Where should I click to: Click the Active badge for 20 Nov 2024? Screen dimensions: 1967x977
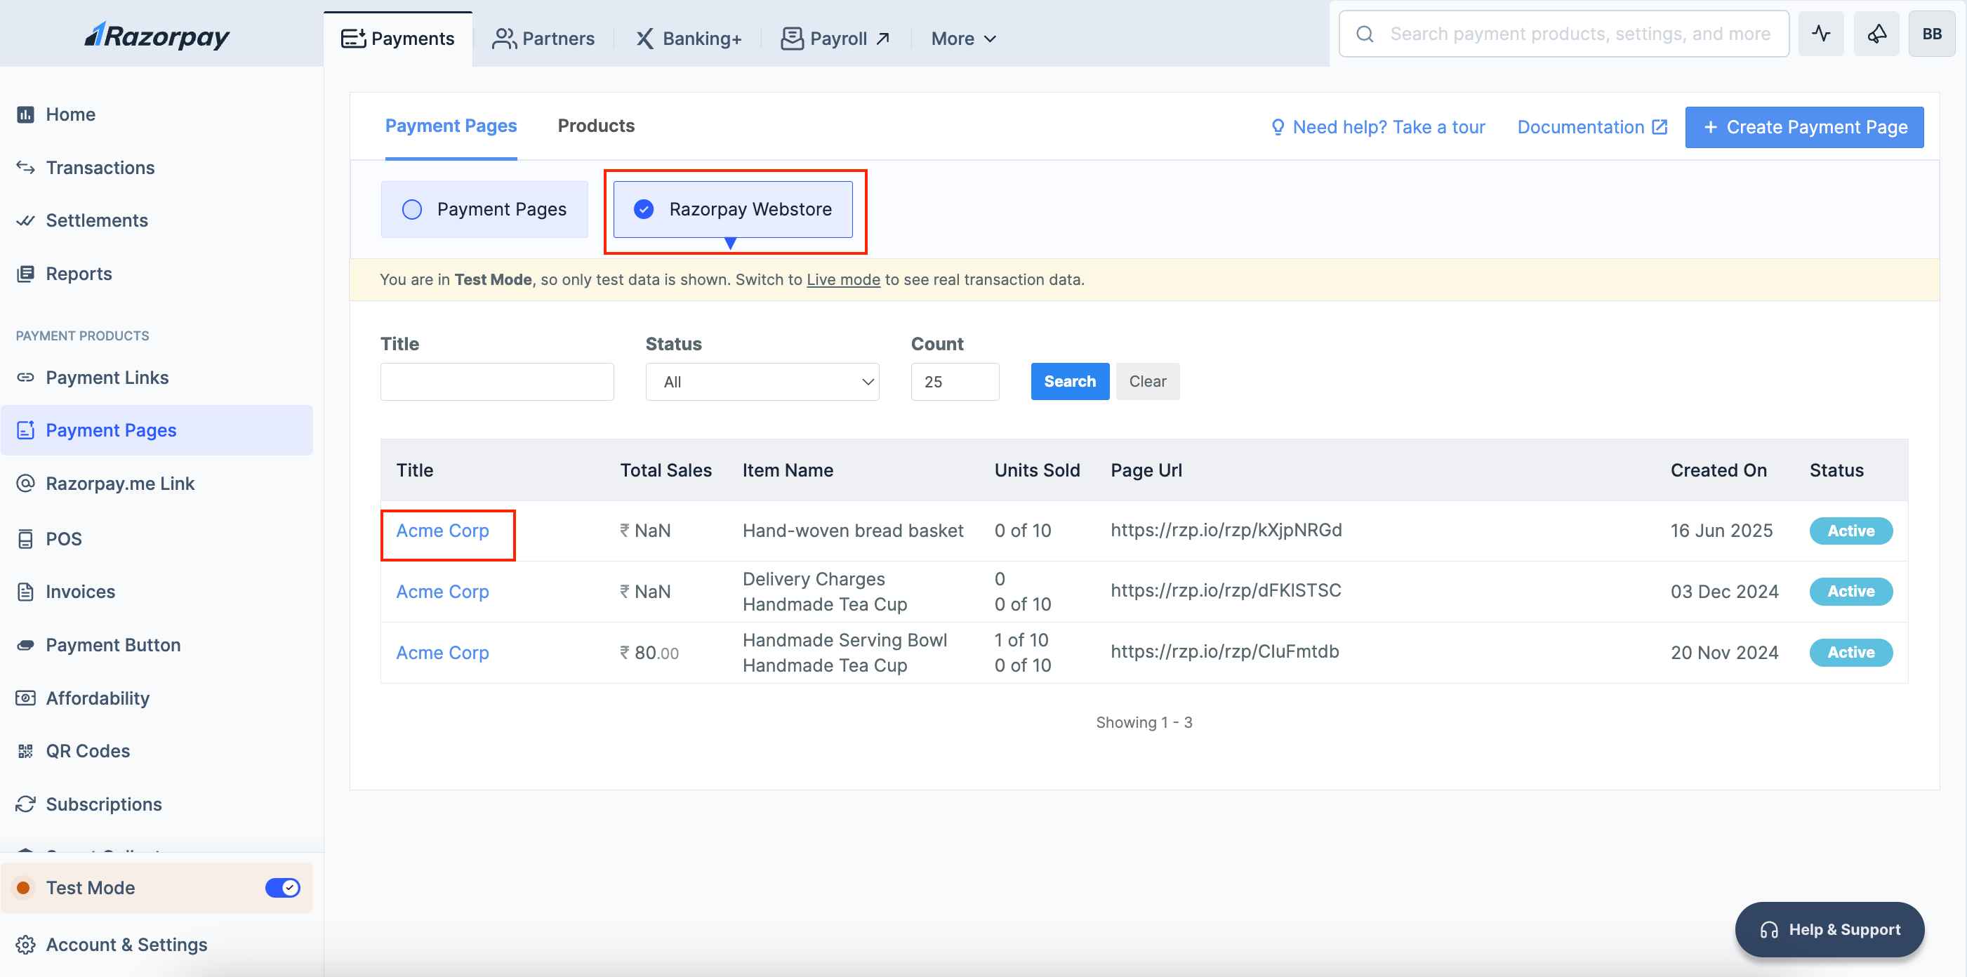click(x=1850, y=653)
